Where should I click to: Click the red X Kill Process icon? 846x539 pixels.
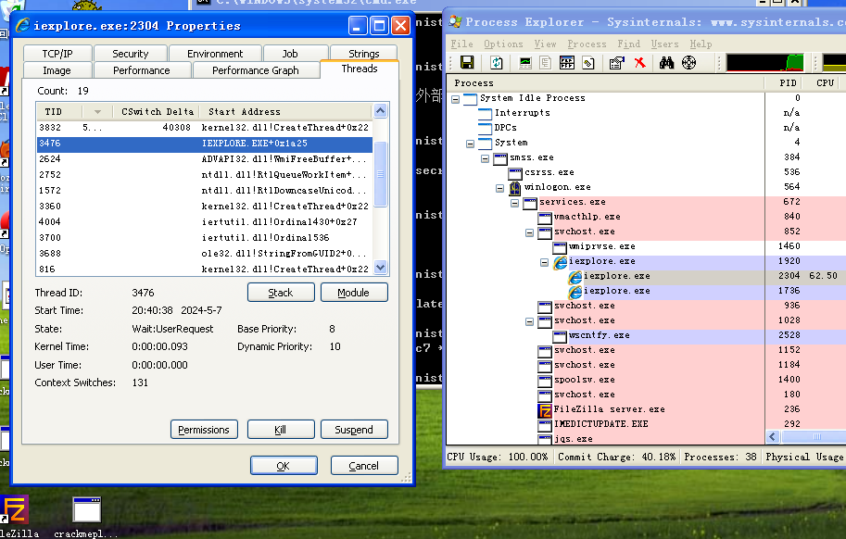(x=639, y=63)
